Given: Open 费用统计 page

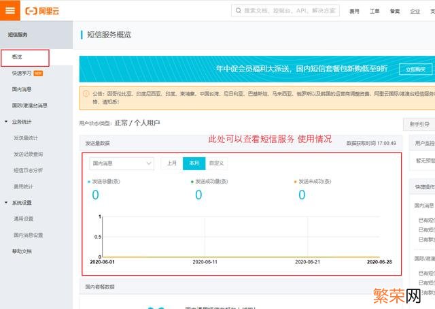Looking at the screenshot, I should [x=23, y=186].
